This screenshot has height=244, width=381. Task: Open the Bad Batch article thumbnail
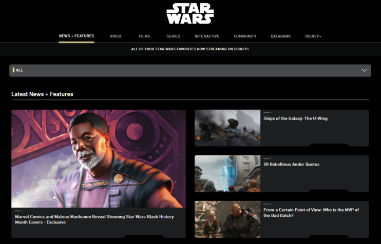click(x=227, y=219)
